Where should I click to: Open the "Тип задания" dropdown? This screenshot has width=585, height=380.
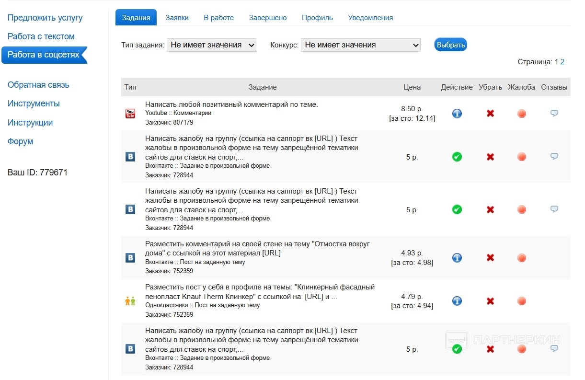click(x=211, y=45)
